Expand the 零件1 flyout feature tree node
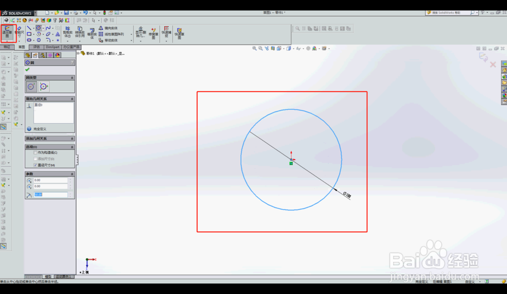 [78, 53]
